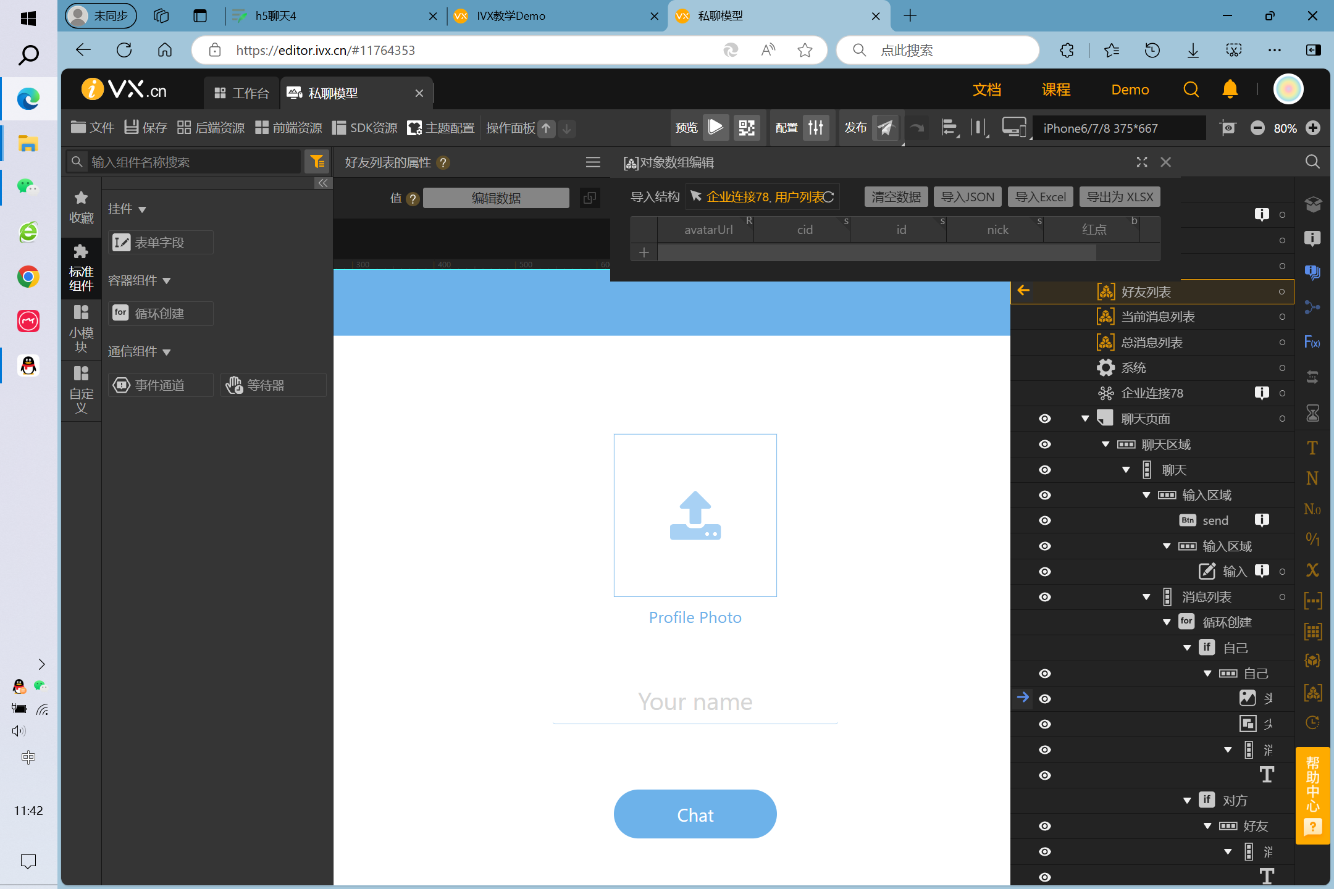Screen dimensions: 1334x889
Task: Click the blue Chat button on canvas
Action: pyautogui.click(x=695, y=814)
